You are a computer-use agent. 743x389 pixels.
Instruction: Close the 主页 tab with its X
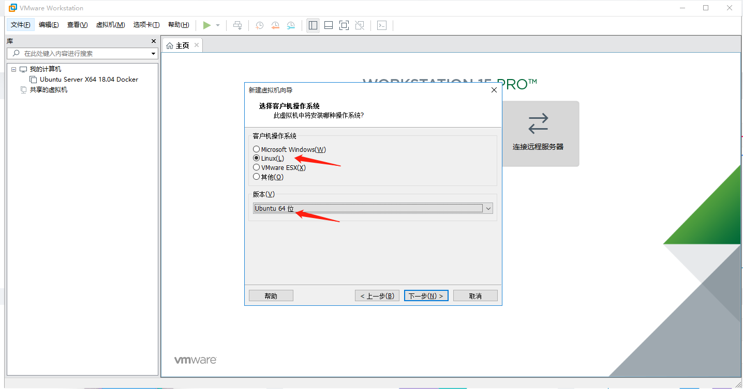197,45
